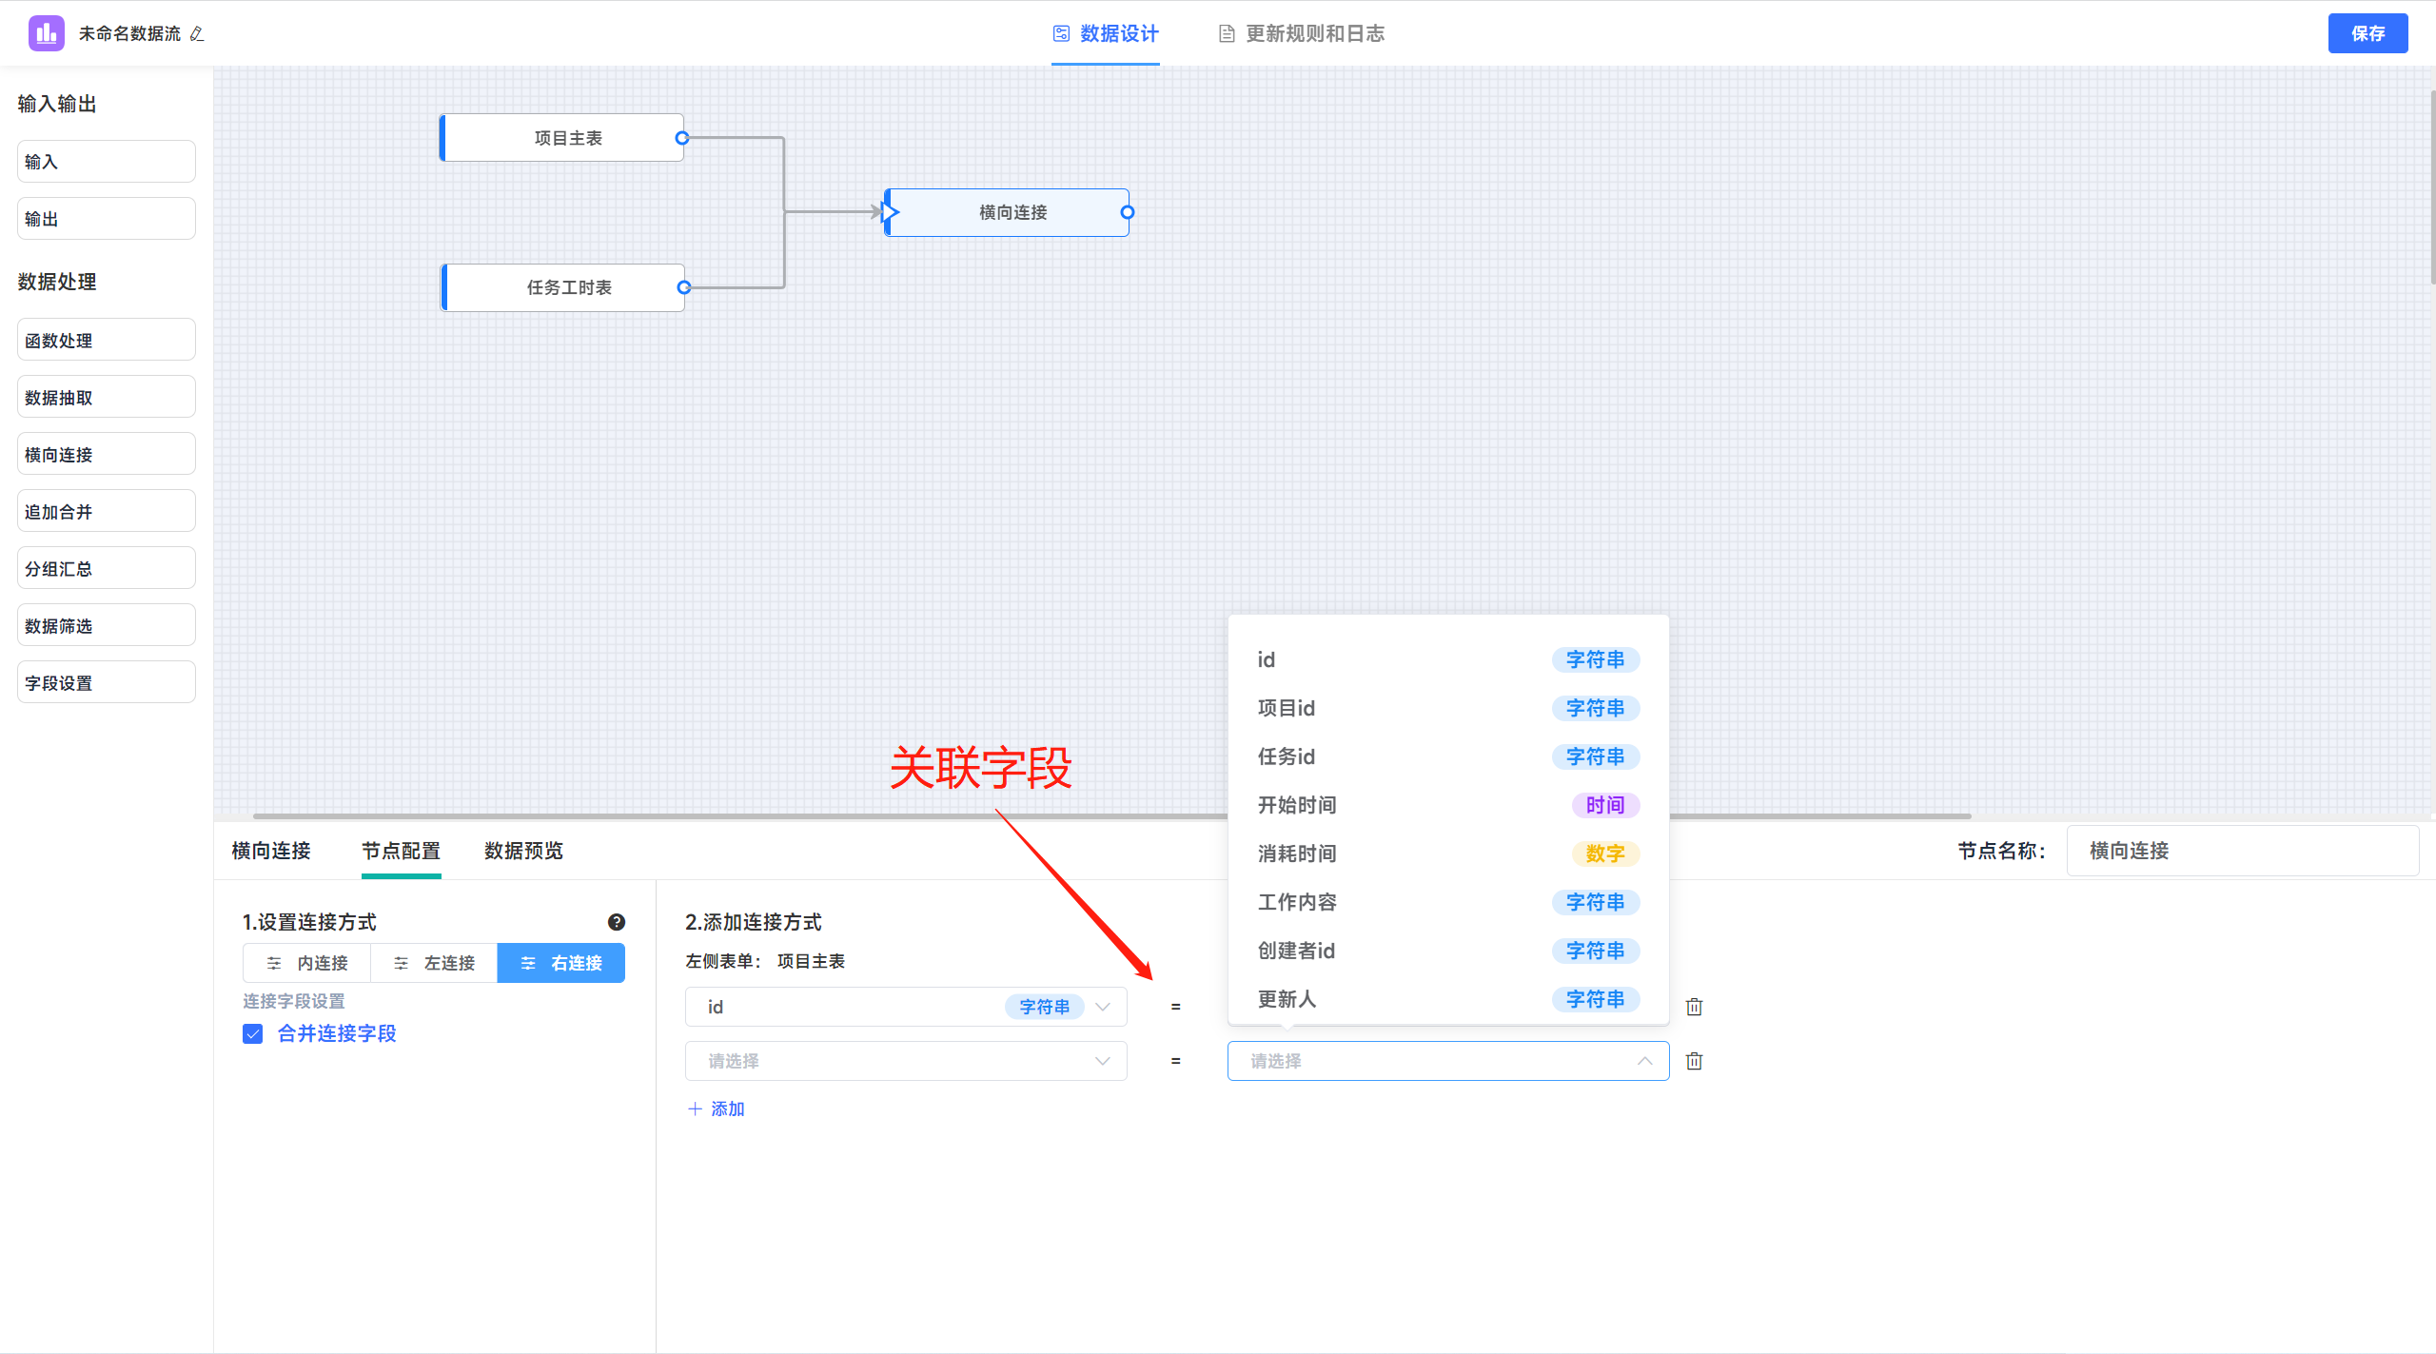This screenshot has height=1354, width=2436.
Task: Choose 创建者id from the field list
Action: 1448,951
